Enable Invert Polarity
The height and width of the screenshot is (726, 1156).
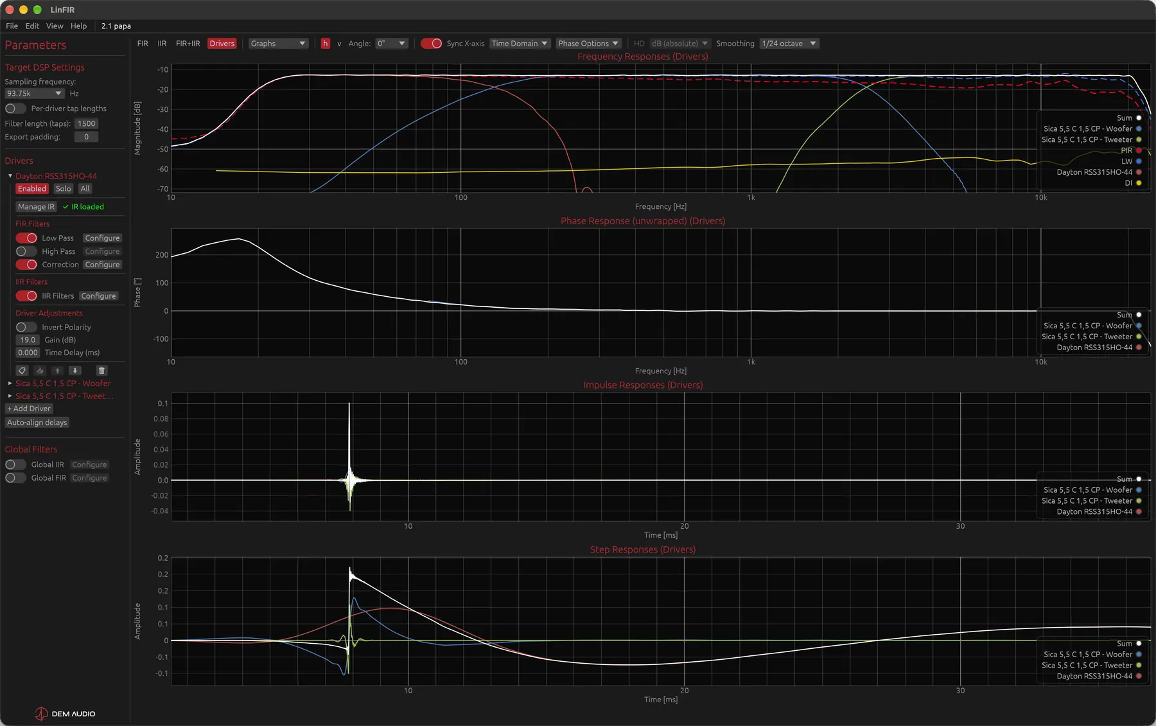[26, 327]
